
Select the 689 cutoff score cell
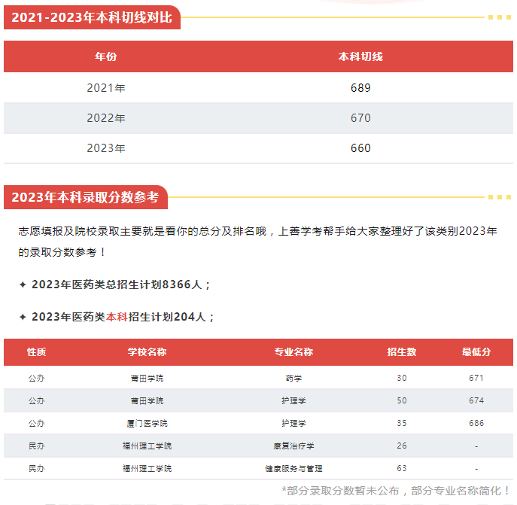(360, 88)
